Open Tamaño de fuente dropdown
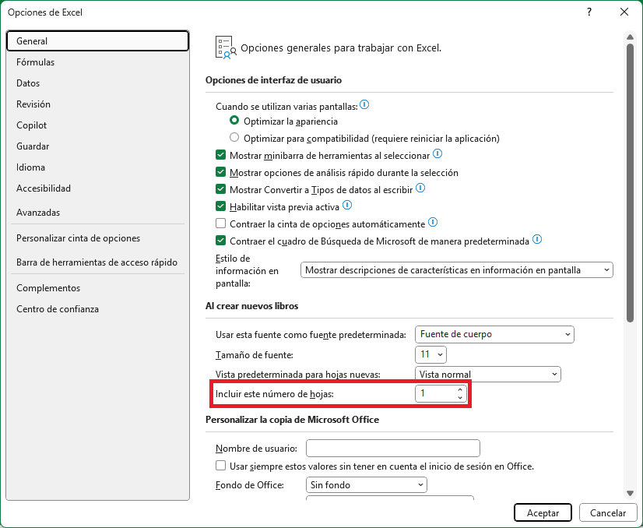 (430, 354)
